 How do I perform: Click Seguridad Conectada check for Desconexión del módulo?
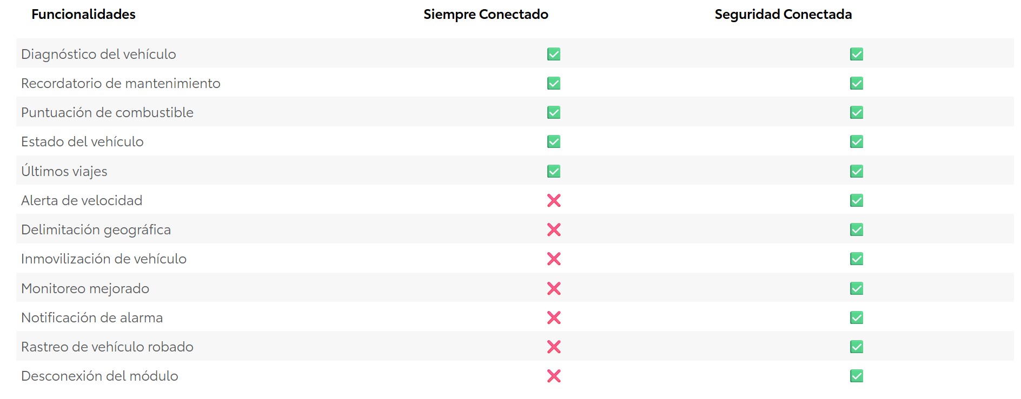point(856,376)
